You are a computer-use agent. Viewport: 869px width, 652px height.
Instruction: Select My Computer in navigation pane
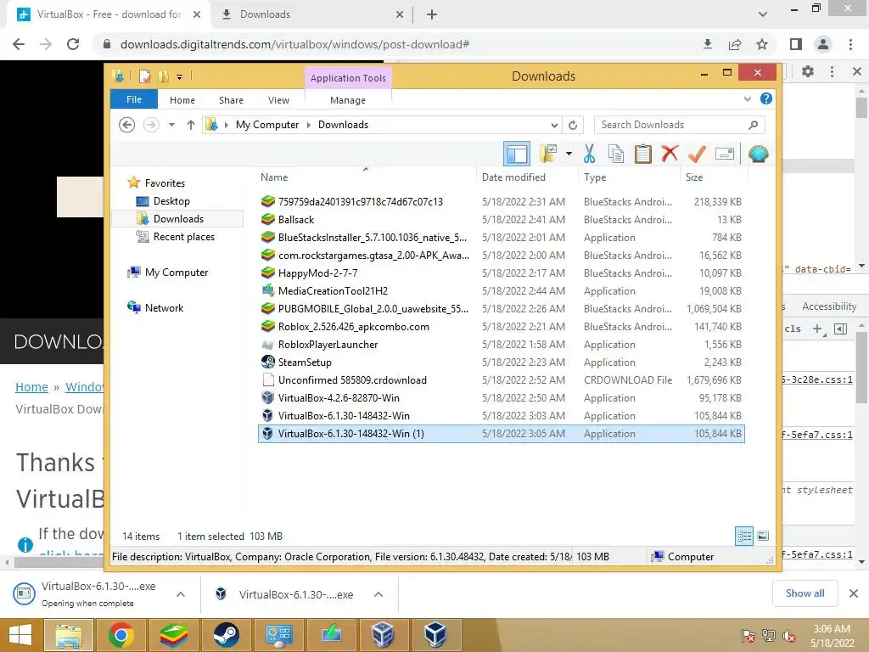177,273
